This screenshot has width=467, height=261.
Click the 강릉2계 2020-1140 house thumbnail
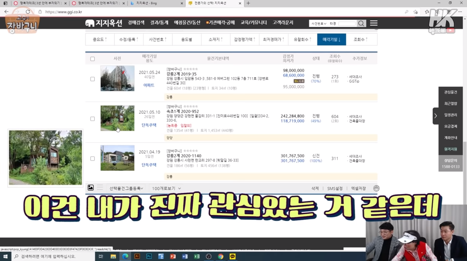117,158
